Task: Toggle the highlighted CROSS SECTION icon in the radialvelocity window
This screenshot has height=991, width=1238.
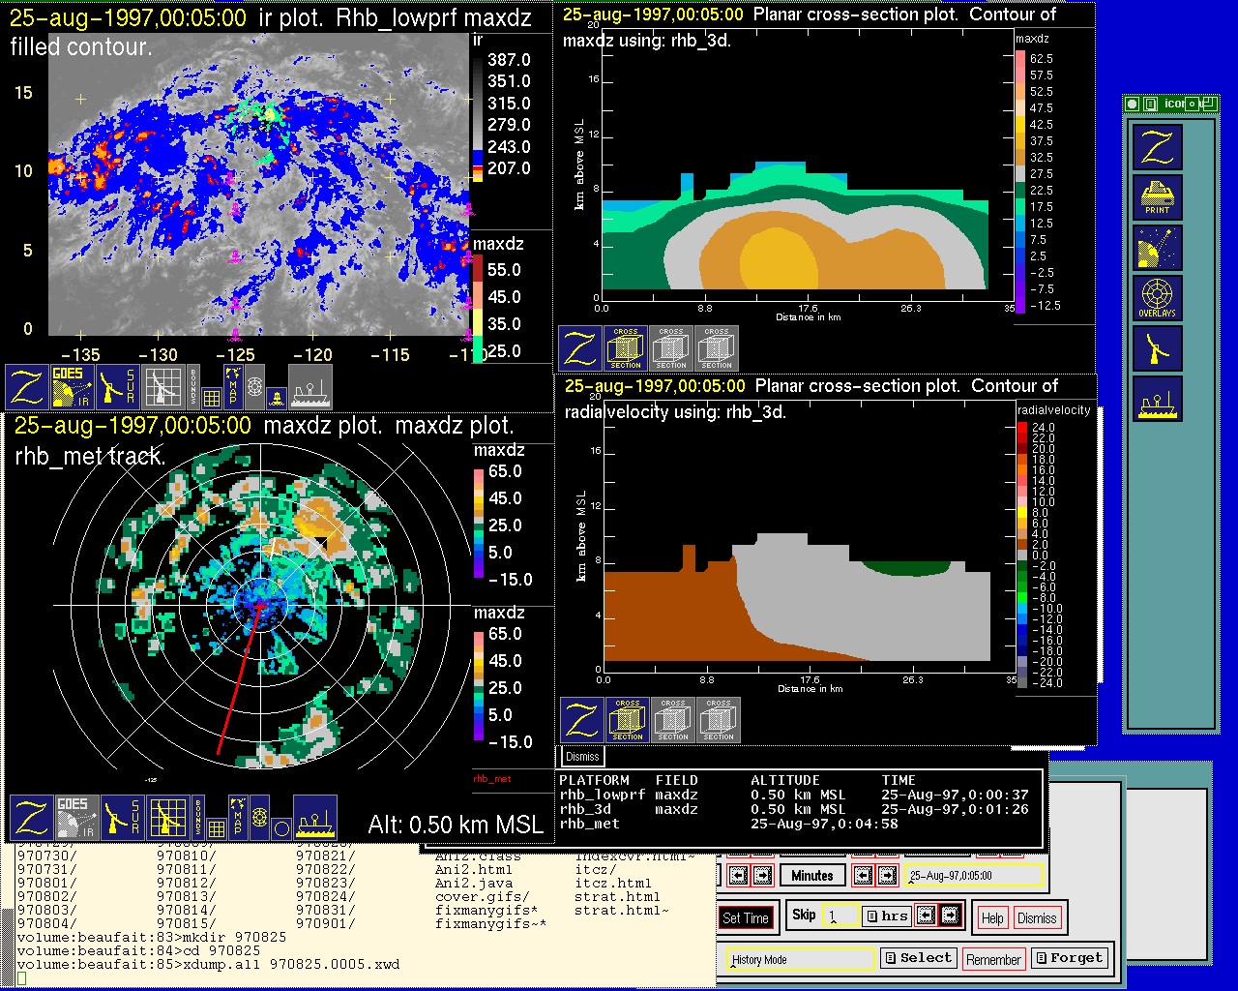Action: 628,720
